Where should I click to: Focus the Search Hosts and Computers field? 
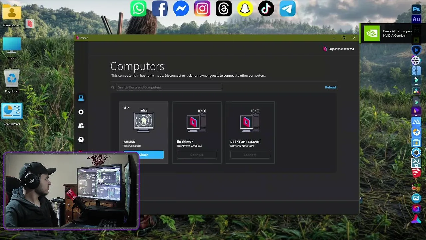169,87
